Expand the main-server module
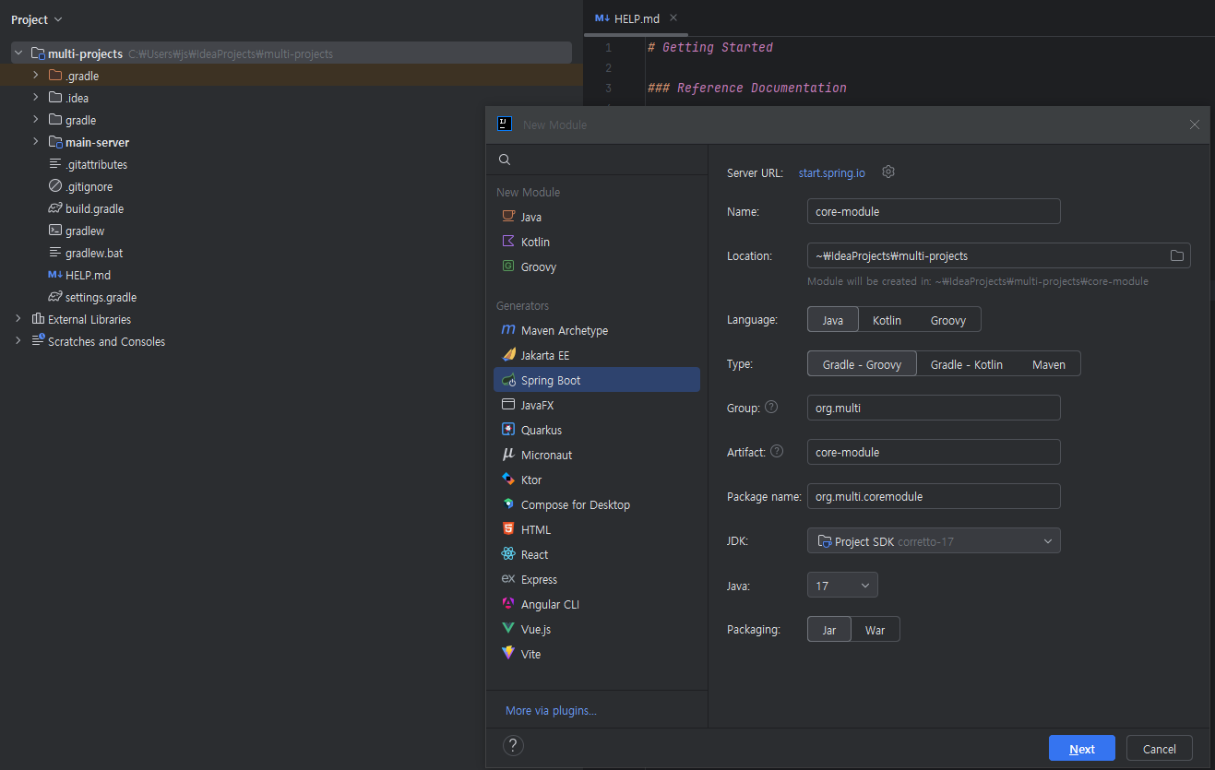This screenshot has height=770, width=1215. tap(36, 142)
